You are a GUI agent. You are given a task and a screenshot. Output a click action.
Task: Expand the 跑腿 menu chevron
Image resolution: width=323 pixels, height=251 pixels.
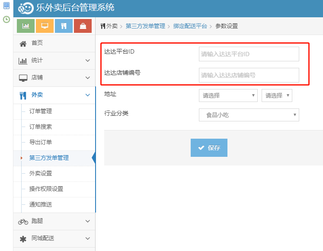tap(88, 221)
